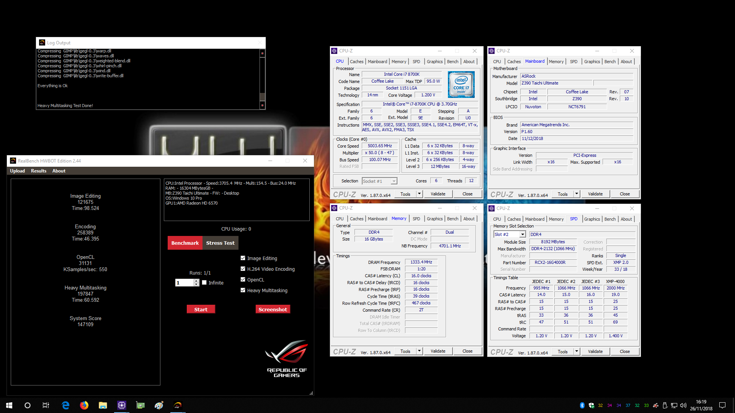Click Validate in CPU-Z Mainboard window
735x413 pixels.
(595, 194)
